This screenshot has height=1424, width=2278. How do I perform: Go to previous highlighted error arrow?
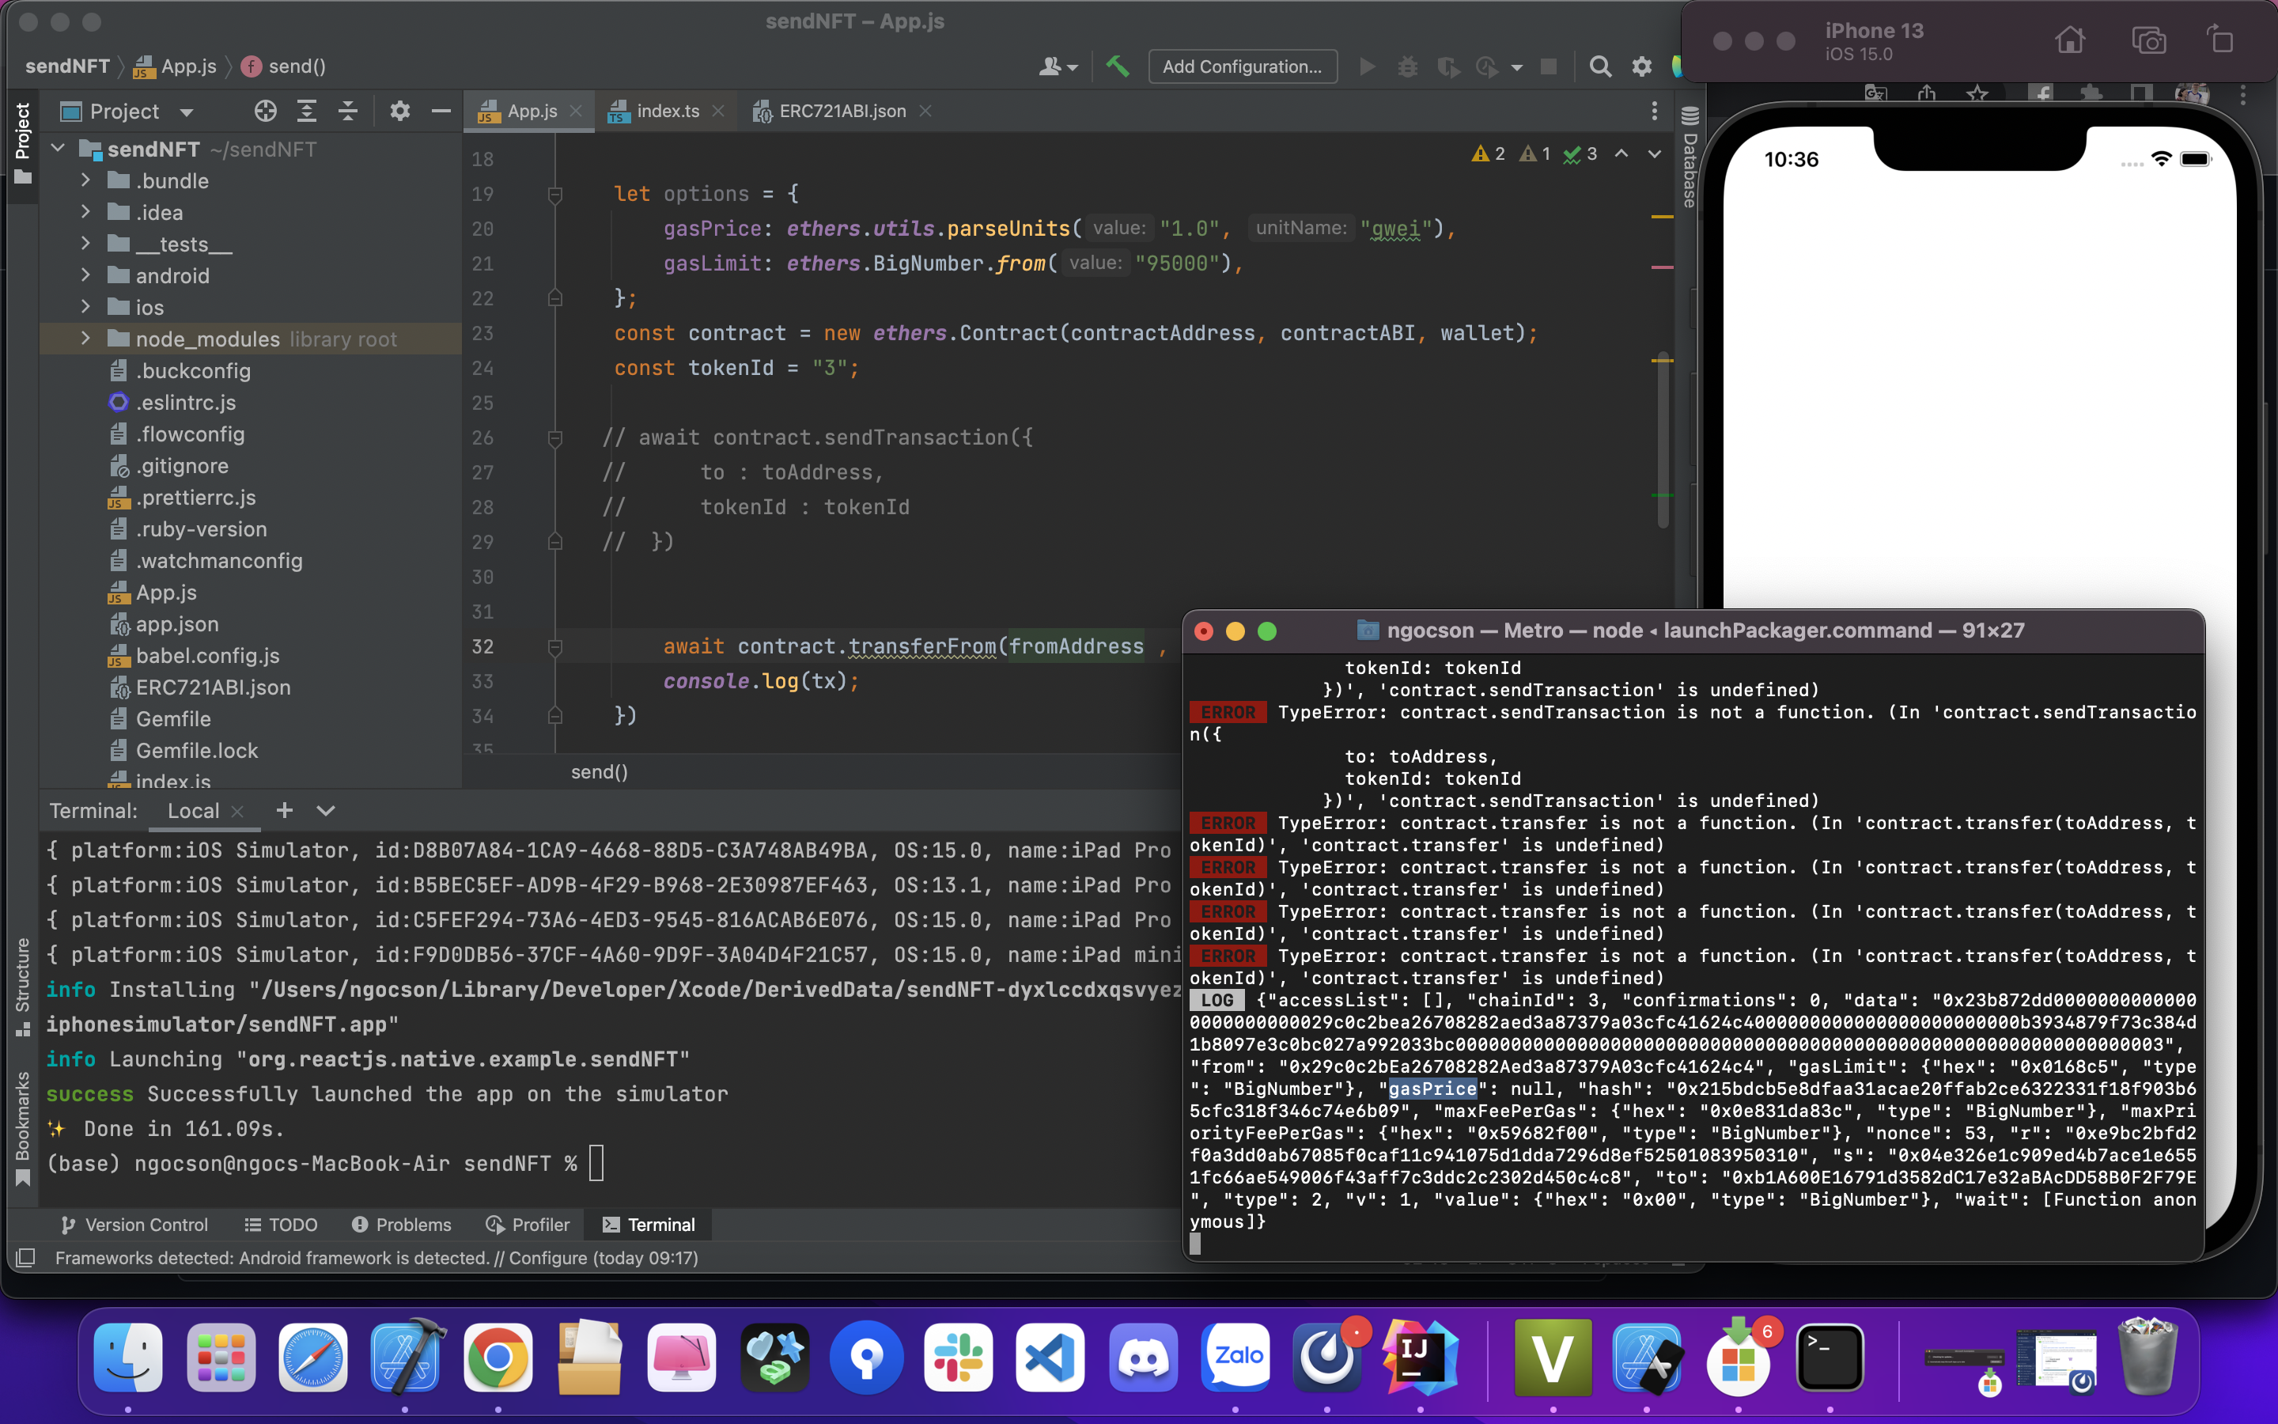[x=1621, y=153]
